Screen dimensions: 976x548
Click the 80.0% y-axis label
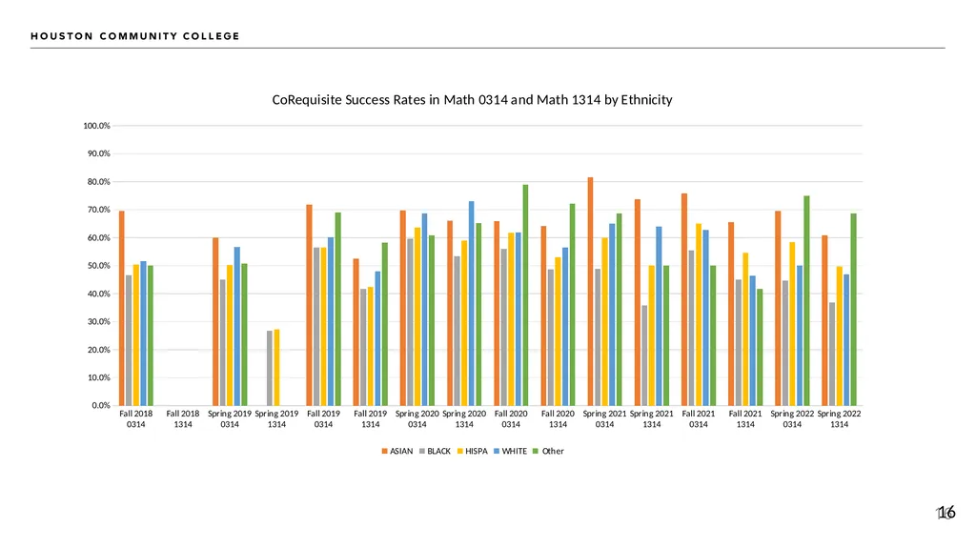pyautogui.click(x=98, y=182)
